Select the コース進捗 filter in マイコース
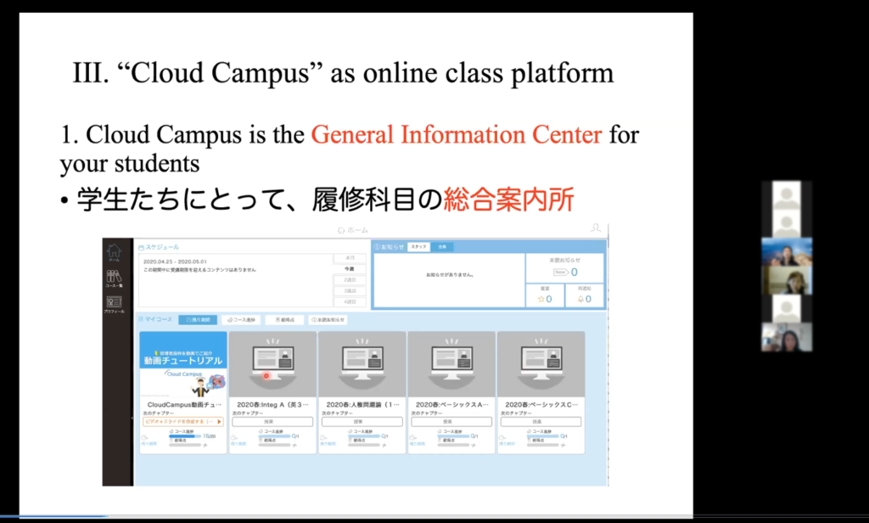 pos(242,320)
